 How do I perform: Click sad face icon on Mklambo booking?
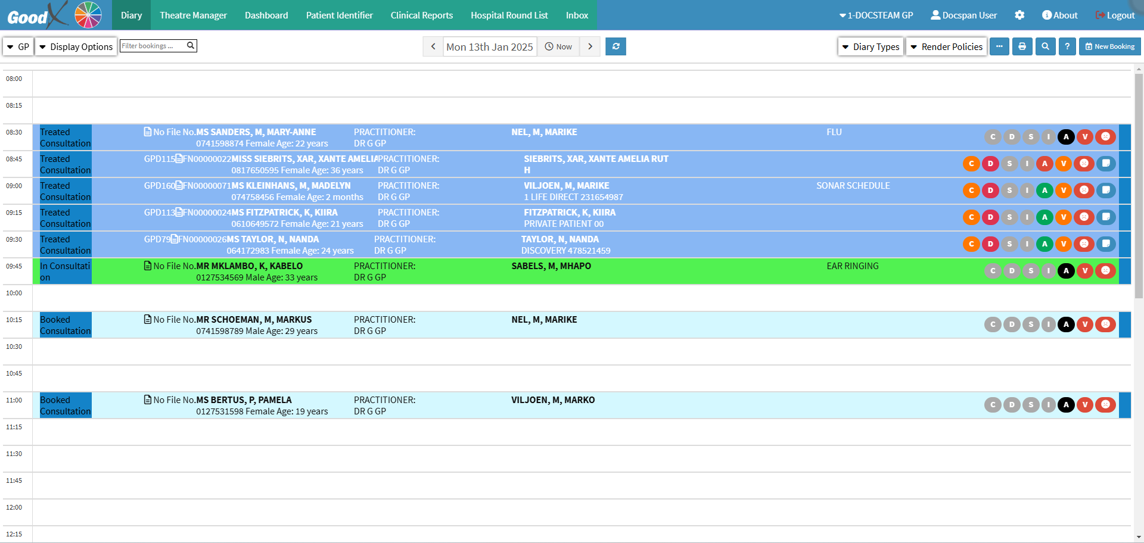point(1105,271)
